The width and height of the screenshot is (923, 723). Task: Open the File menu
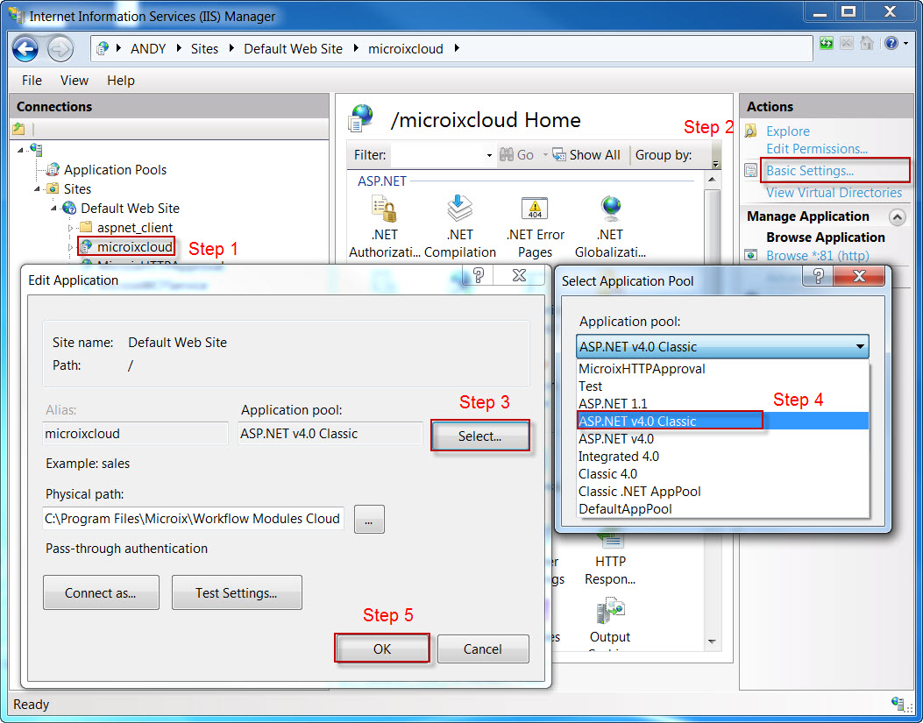[x=32, y=80]
